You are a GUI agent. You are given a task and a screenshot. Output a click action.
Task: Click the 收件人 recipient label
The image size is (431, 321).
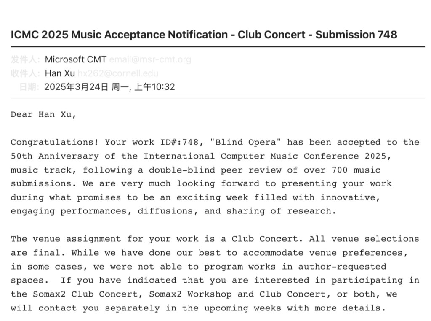point(26,73)
